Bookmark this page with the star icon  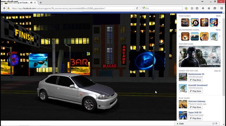click(x=192, y=8)
